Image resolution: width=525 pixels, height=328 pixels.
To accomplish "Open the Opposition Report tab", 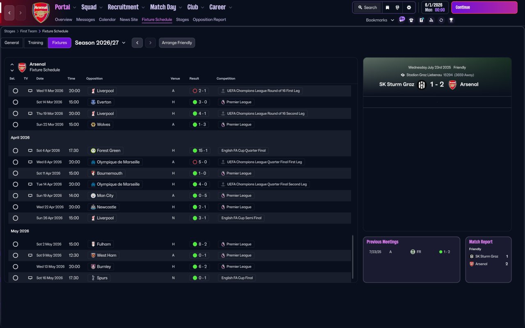I will tap(209, 20).
